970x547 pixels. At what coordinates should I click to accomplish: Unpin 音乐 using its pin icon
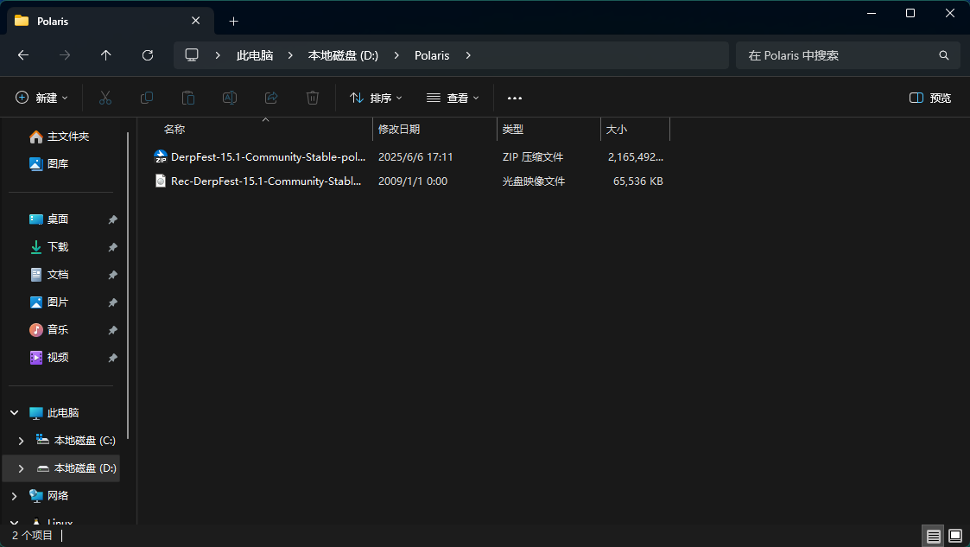click(x=112, y=330)
